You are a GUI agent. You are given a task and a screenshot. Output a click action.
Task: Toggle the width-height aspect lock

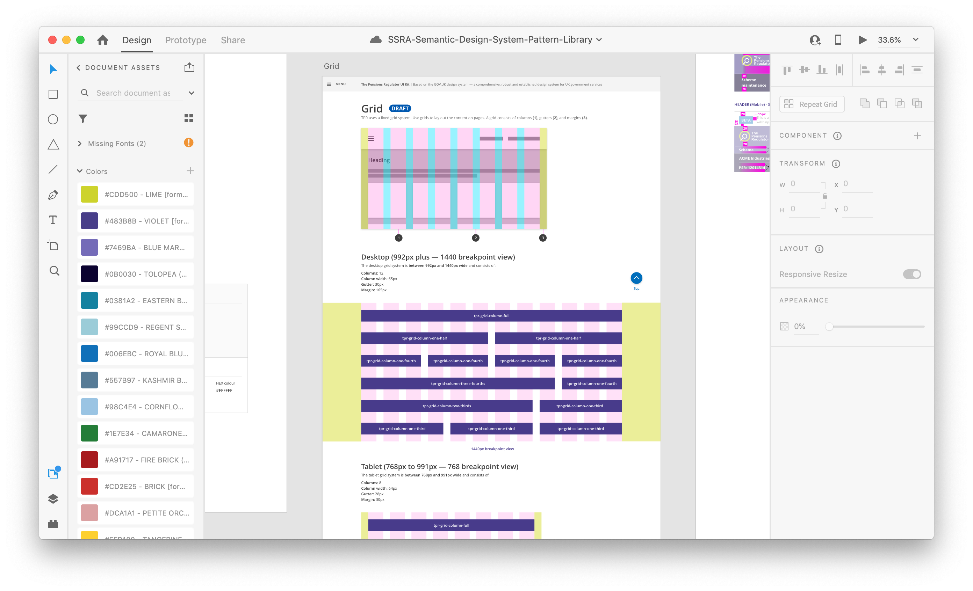pos(824,196)
